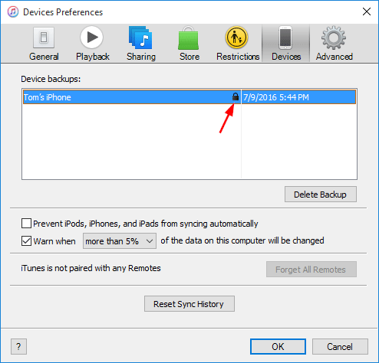Enable Prevent iPods, iPhones, and iPads from syncing automatically
The height and width of the screenshot is (363, 379).
point(26,224)
